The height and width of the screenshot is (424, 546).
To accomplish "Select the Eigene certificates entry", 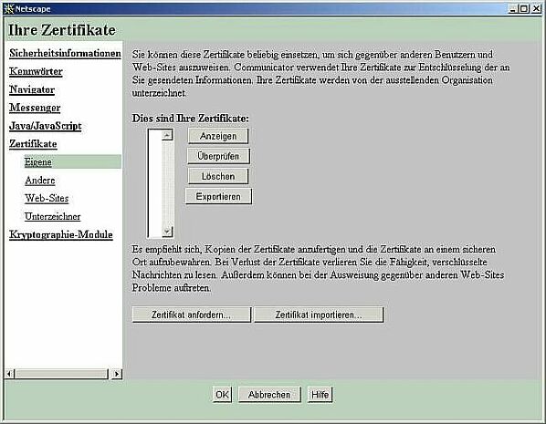I will [38, 162].
